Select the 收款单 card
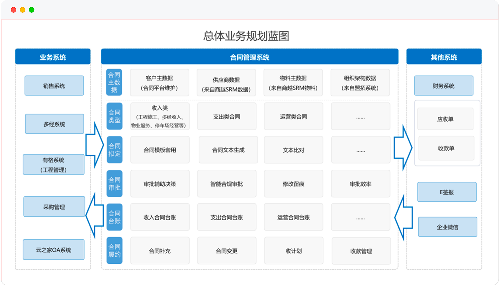Screen dimensions: 499x285 (x=446, y=148)
